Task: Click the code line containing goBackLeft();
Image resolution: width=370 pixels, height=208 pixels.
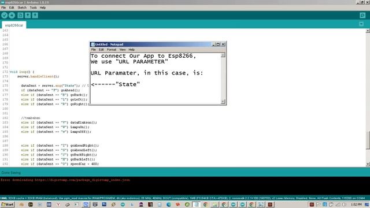Action: click(x=58, y=159)
